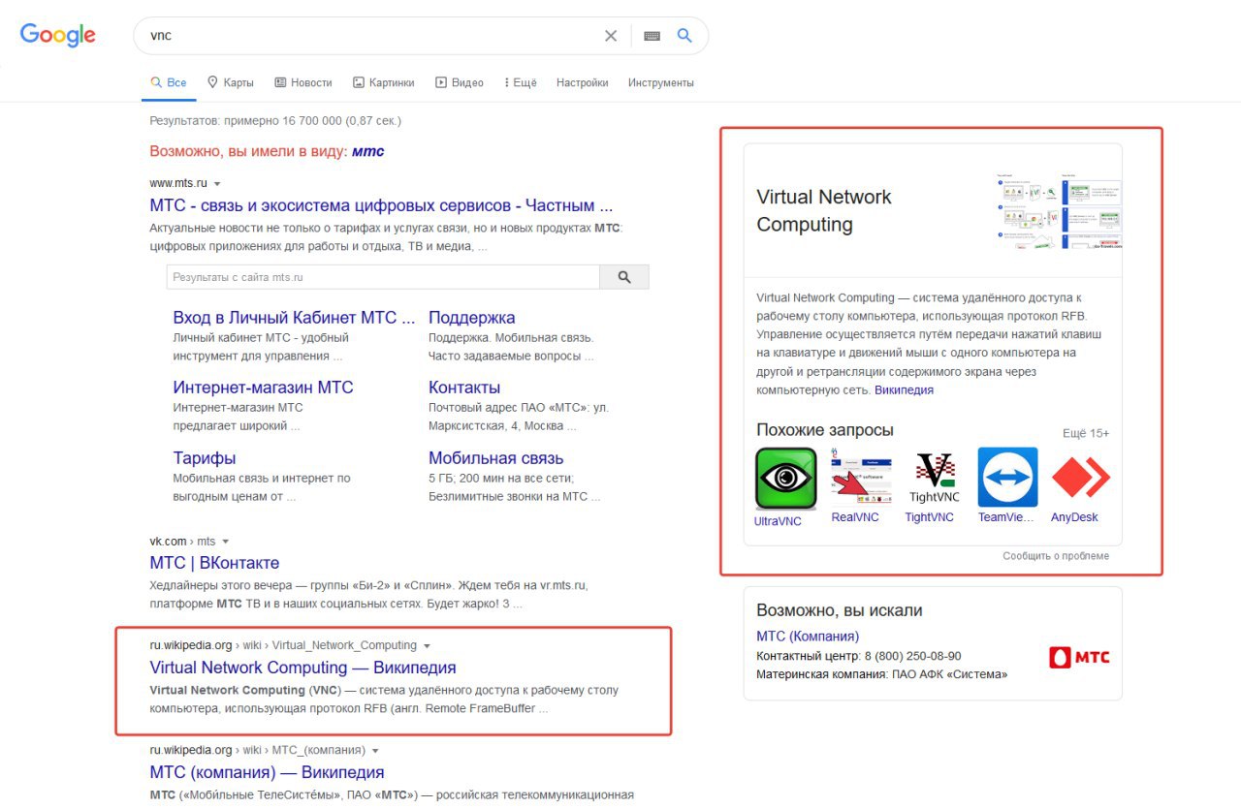Click the Virtual Network Computing diagram image

click(x=1058, y=211)
